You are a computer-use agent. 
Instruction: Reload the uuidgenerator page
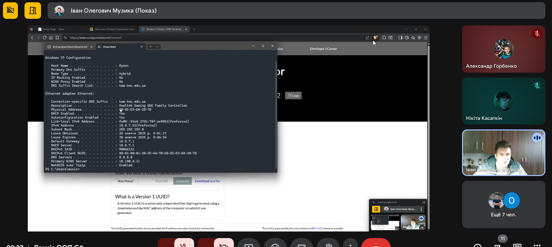coord(45,38)
